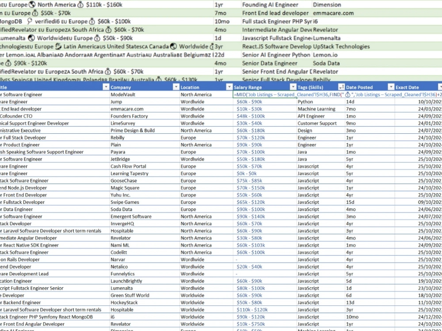Select the 'Prime Design & Build' cell
This screenshot has height=331, width=442.
(145, 130)
